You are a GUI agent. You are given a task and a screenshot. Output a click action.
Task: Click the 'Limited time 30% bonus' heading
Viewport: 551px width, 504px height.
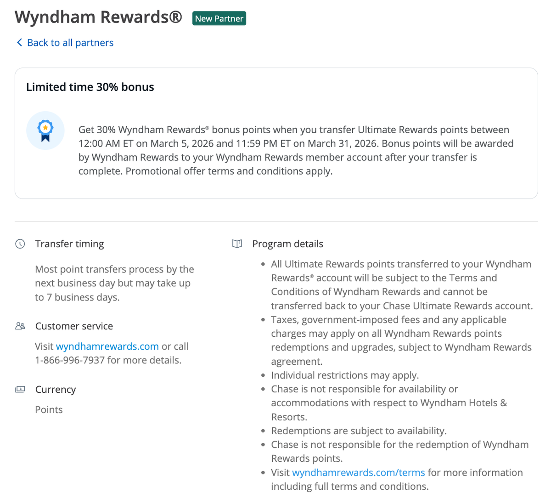pos(90,87)
